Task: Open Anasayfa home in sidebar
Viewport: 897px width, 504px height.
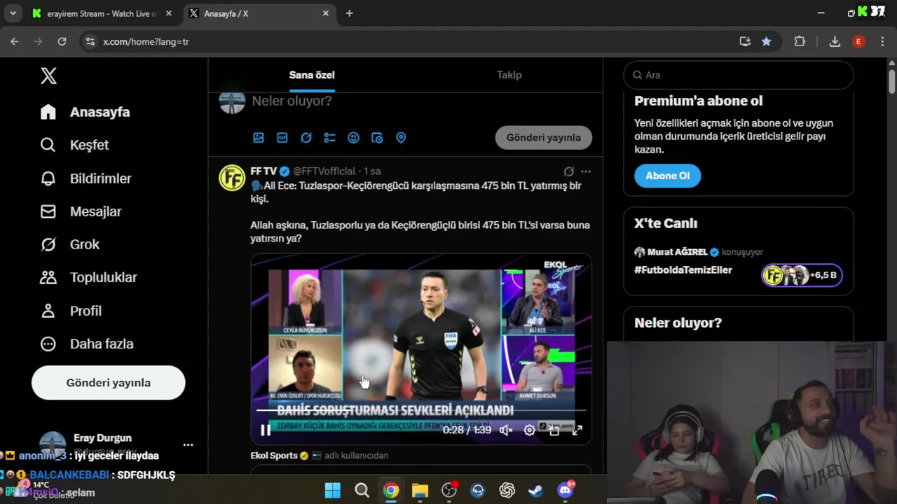Action: click(85, 112)
